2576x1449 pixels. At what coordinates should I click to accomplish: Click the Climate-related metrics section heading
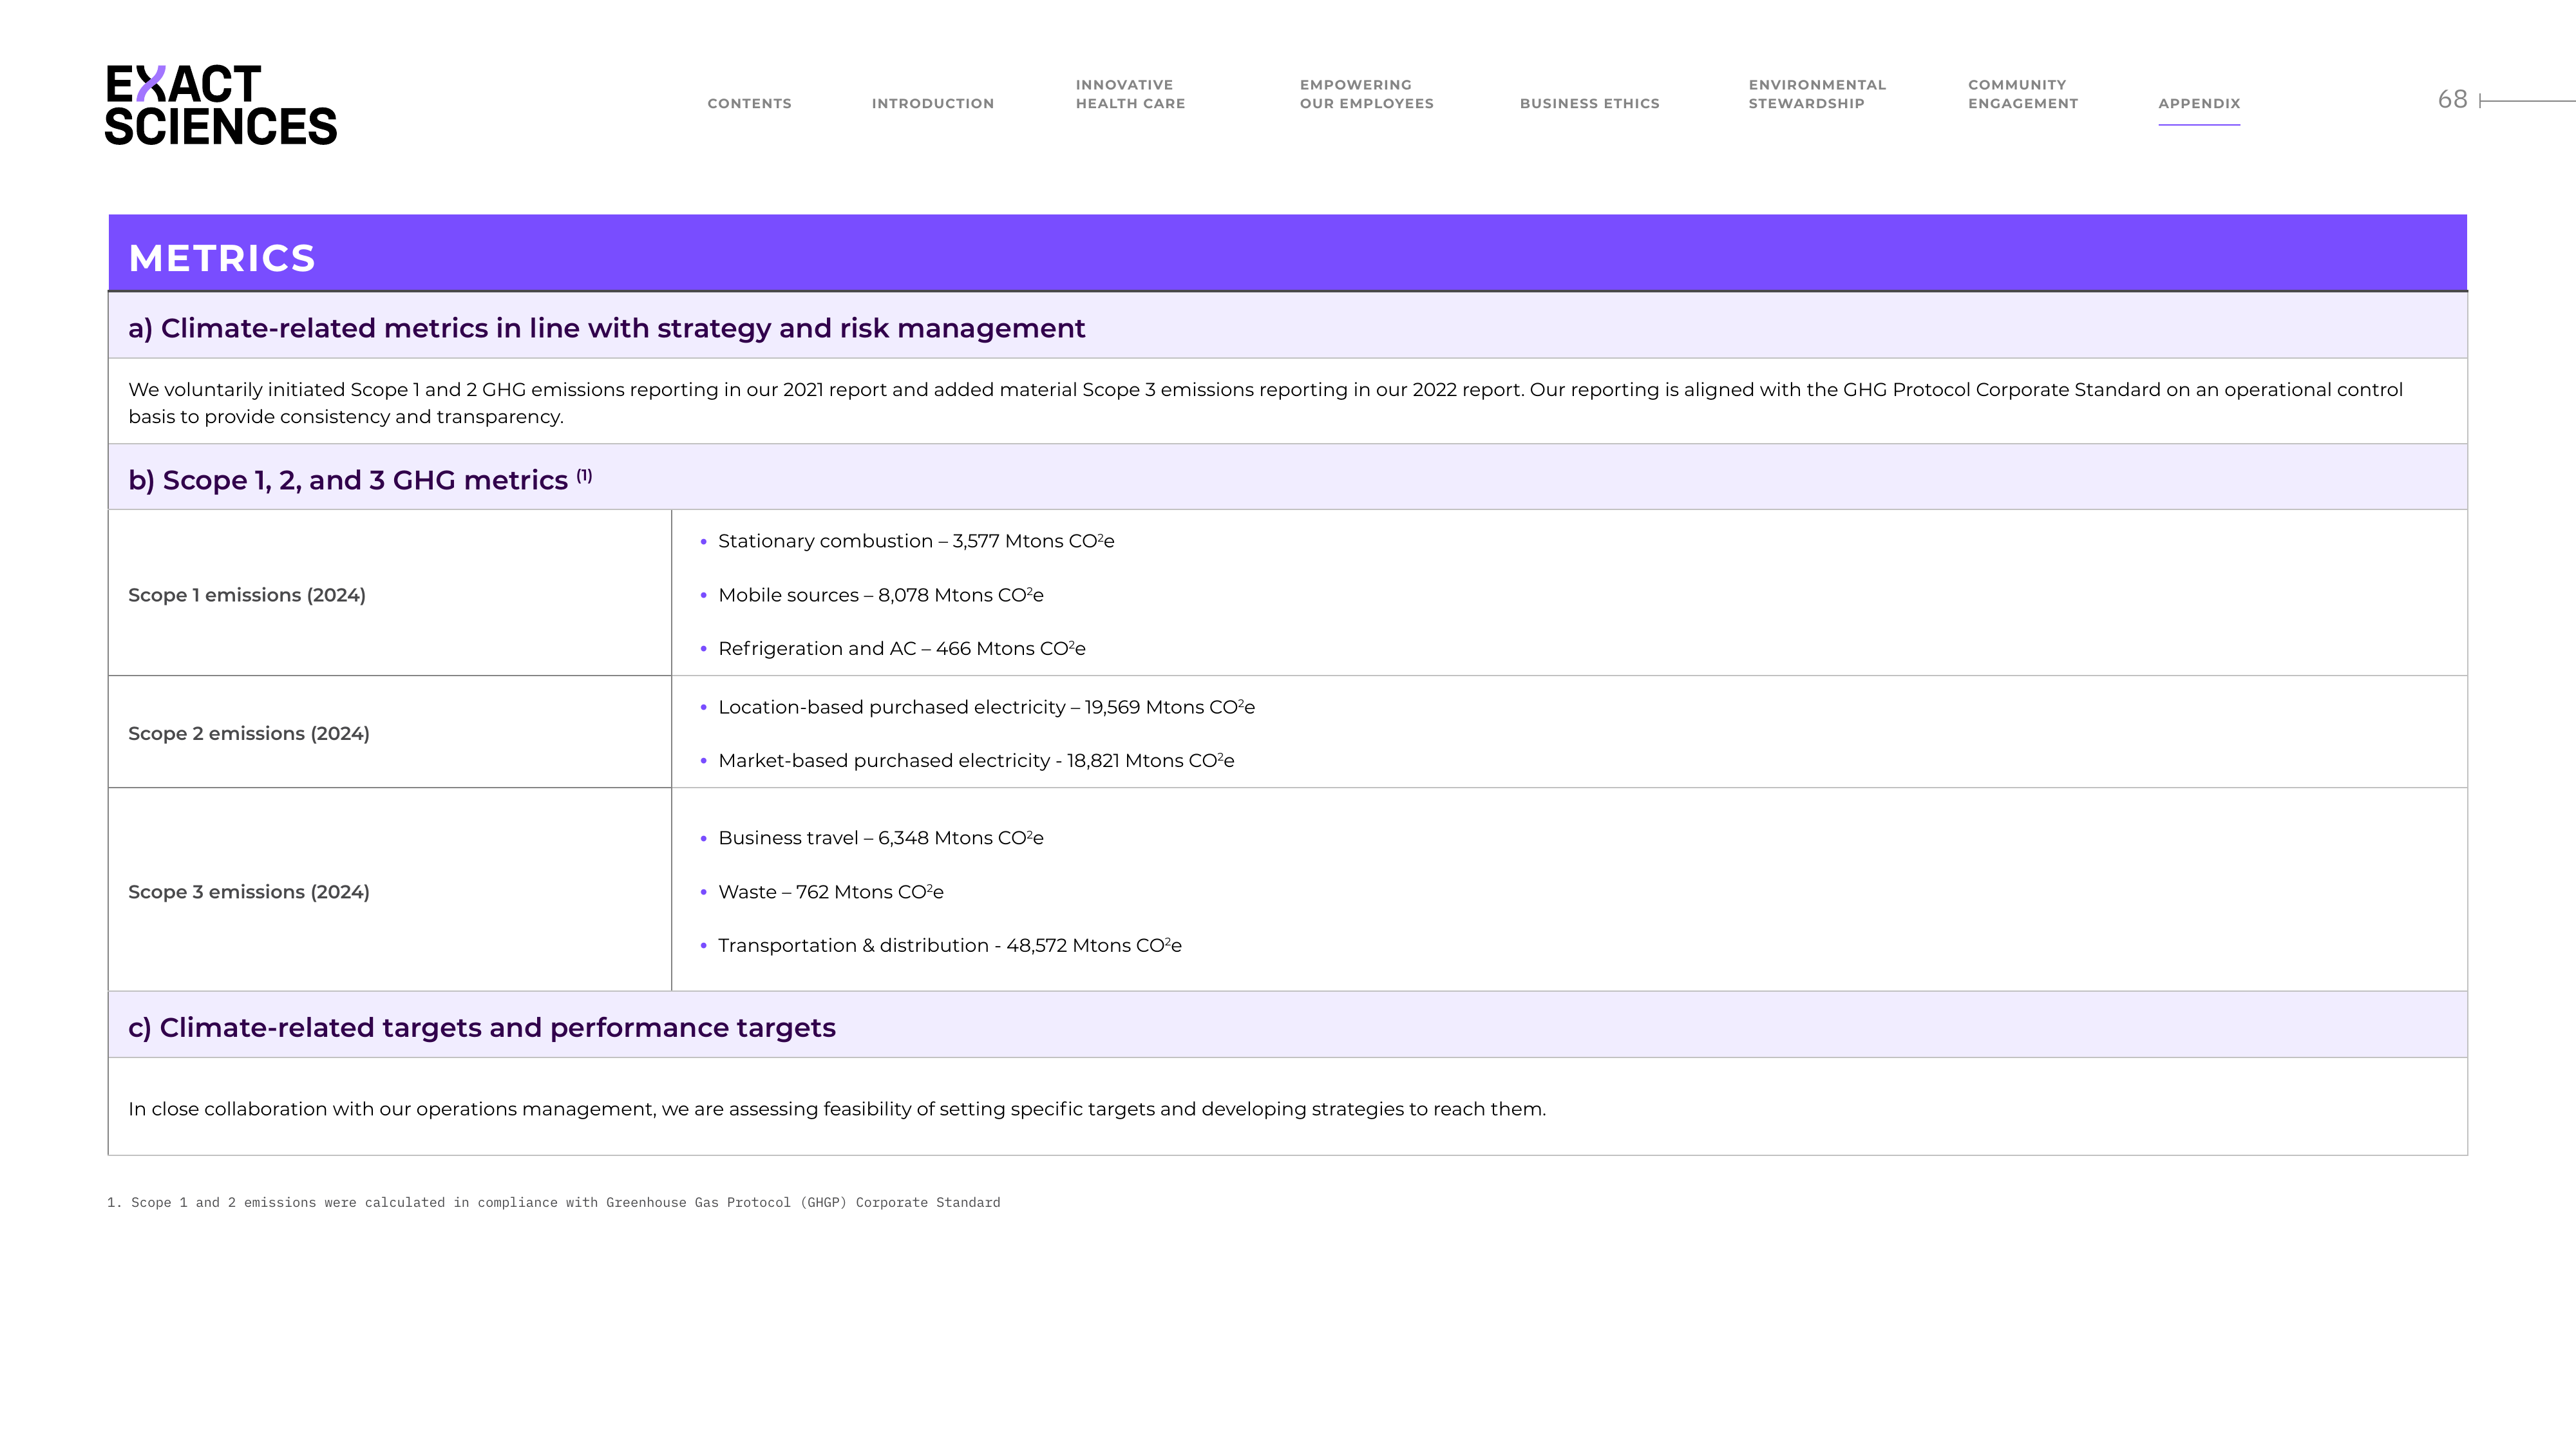coord(606,328)
